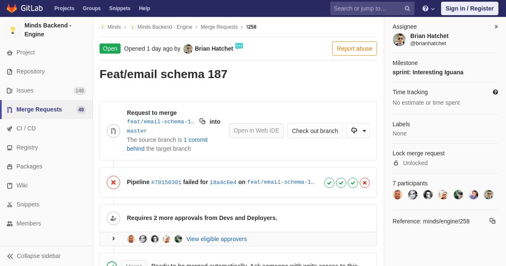Collapse sidebar at bottom left
This screenshot has width=506, height=266.
[x=34, y=256]
